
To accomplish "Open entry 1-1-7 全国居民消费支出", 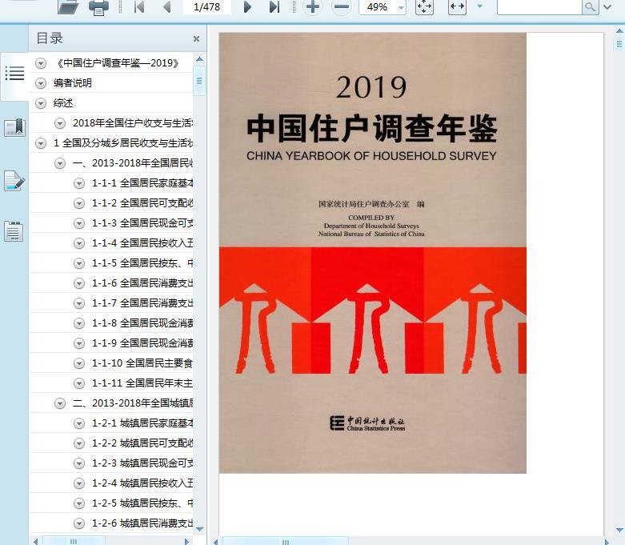I will 142,303.
